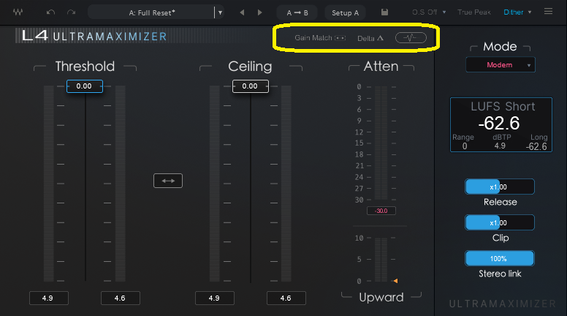567x316 pixels.
Task: Expand the preset list arrow beside Full Reset
Action: tap(218, 12)
